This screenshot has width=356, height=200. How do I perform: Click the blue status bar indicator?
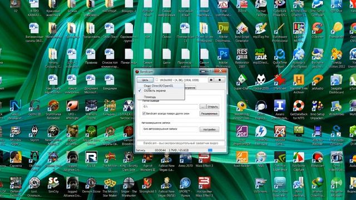tap(210, 150)
